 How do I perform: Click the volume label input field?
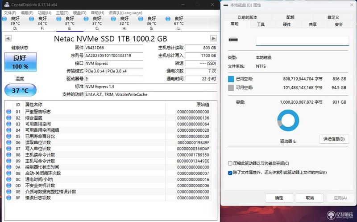click(303, 40)
